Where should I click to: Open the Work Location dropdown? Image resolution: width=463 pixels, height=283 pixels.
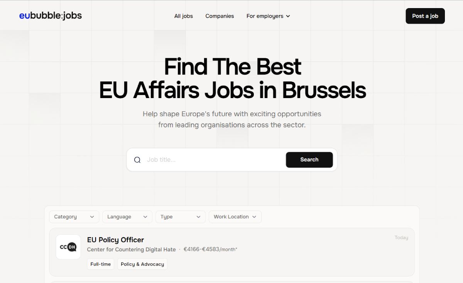coord(235,217)
